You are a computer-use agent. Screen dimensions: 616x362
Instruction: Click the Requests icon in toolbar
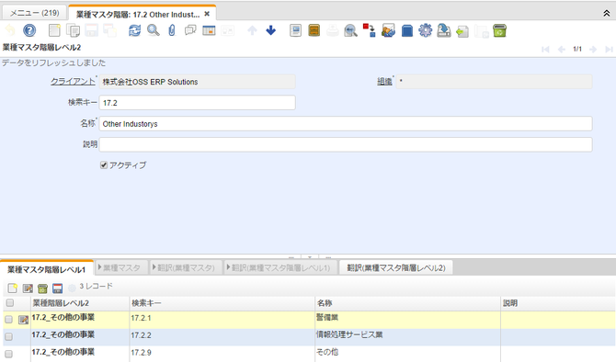(388, 30)
